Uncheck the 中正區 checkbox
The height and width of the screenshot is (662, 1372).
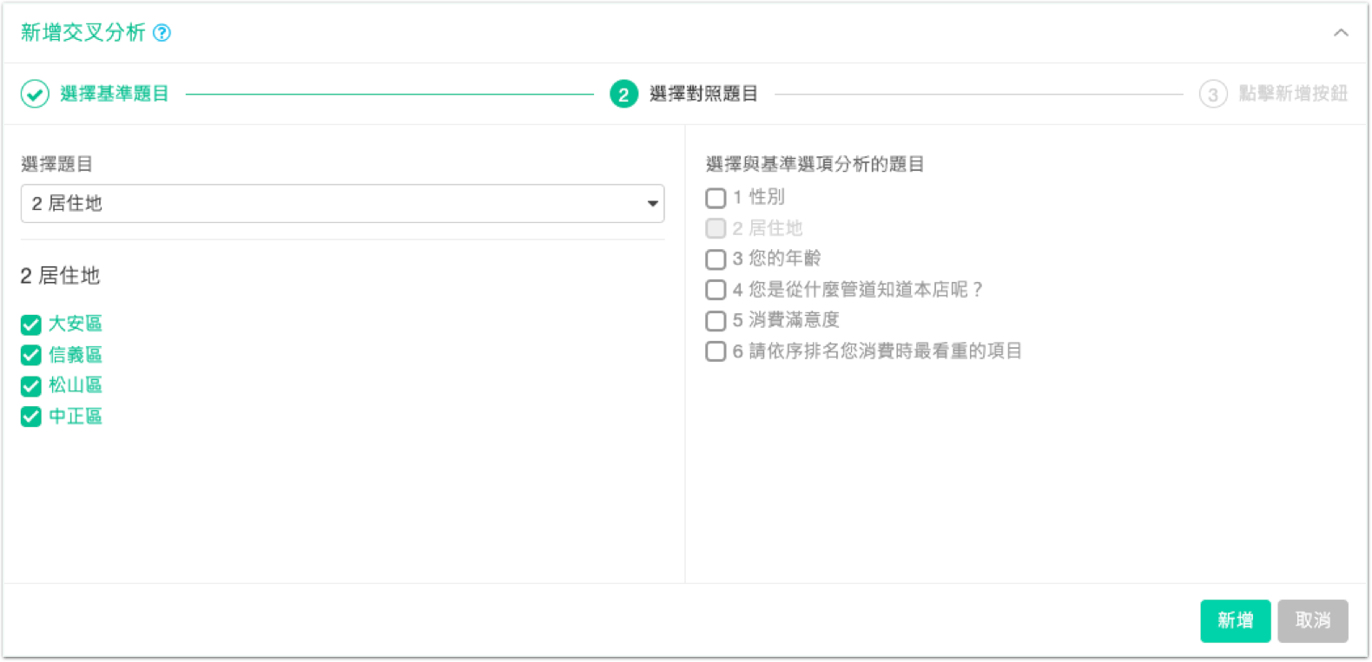[31, 416]
